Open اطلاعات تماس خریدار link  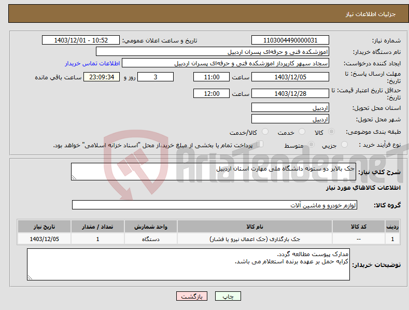click(92, 63)
